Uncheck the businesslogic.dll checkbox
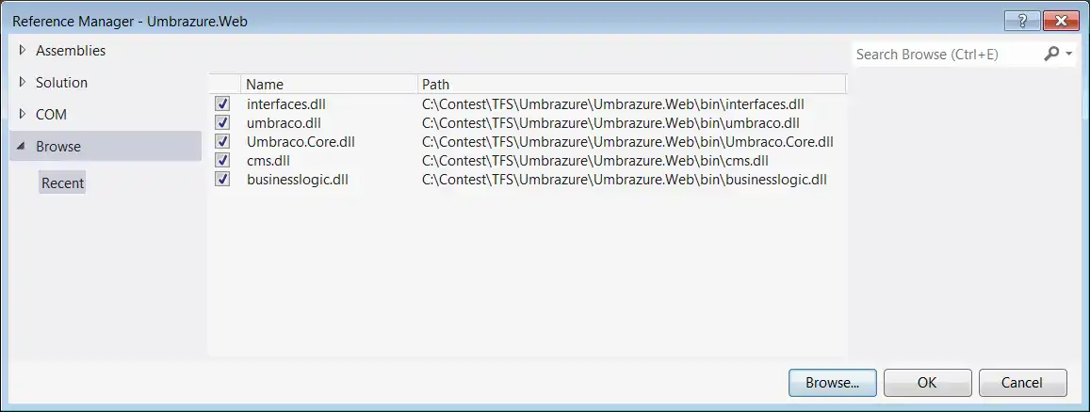The image size is (1090, 412). pyautogui.click(x=222, y=179)
